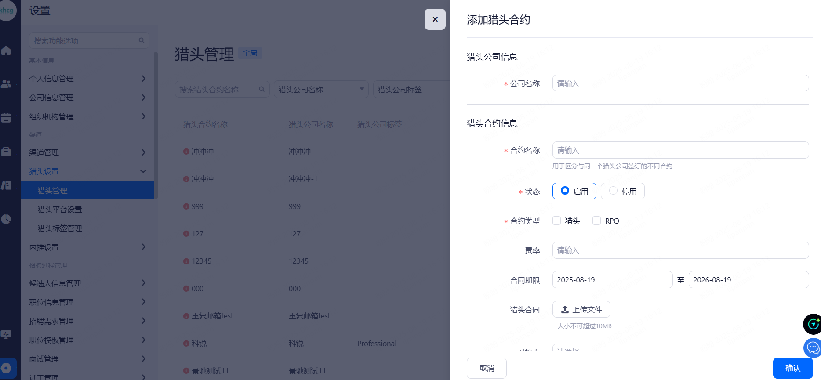Tick the RPO contract type checkbox
Viewport: 821px width, 380px height.
[596, 221]
